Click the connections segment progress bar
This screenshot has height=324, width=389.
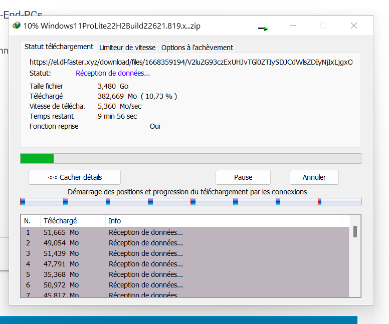pyautogui.click(x=190, y=201)
